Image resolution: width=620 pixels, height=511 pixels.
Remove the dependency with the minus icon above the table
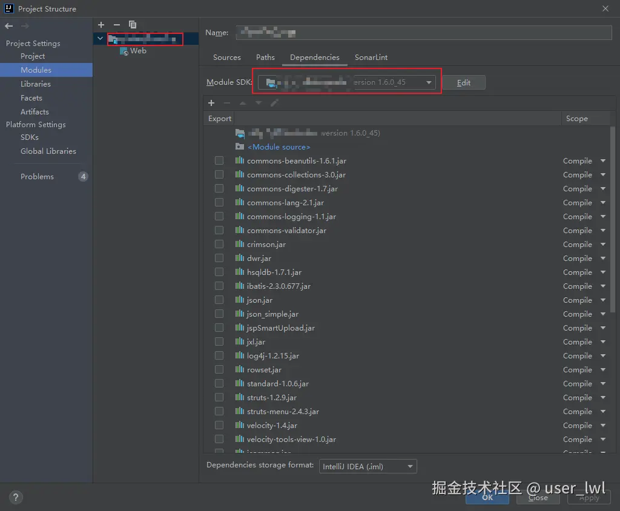pos(227,103)
